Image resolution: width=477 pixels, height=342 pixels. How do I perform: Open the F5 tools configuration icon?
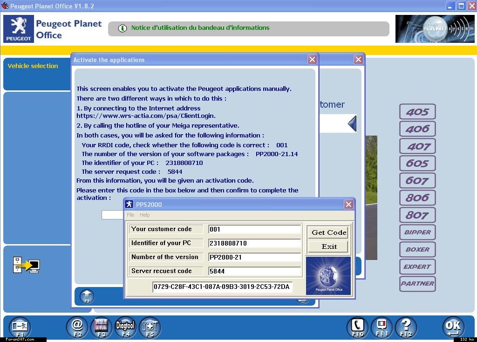(150, 327)
